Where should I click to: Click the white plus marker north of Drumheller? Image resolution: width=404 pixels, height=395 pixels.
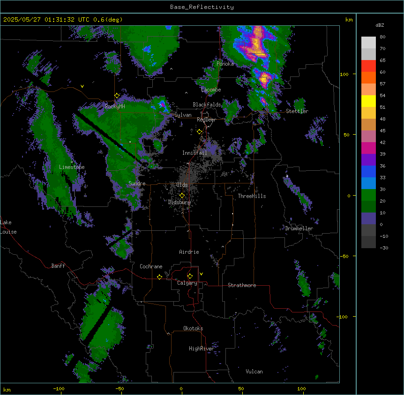pos(287,176)
